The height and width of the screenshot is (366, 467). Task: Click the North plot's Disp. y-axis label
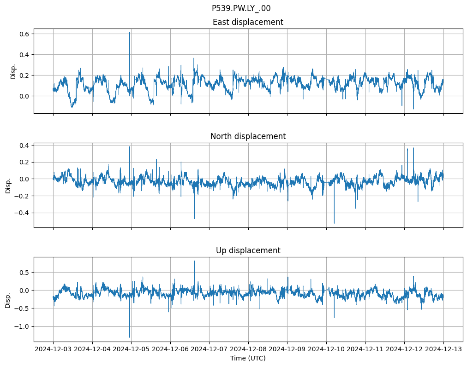8,185
